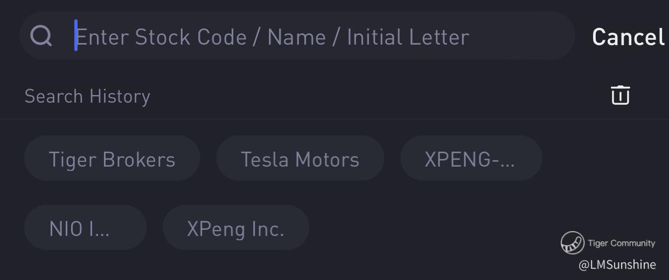
Task: Open Tesla Motors from search history
Action: point(300,159)
